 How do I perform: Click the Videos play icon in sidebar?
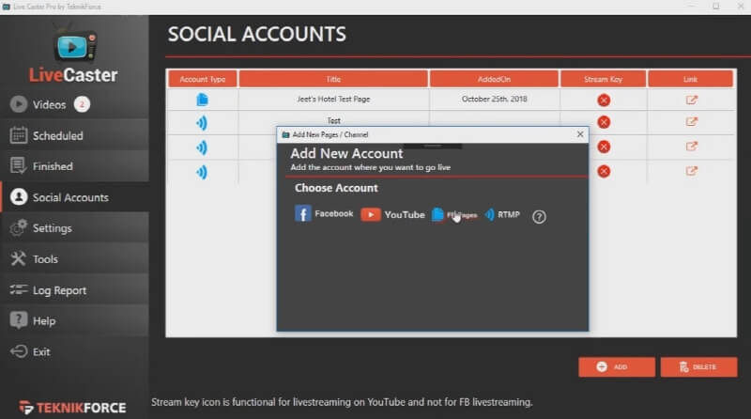(x=19, y=104)
